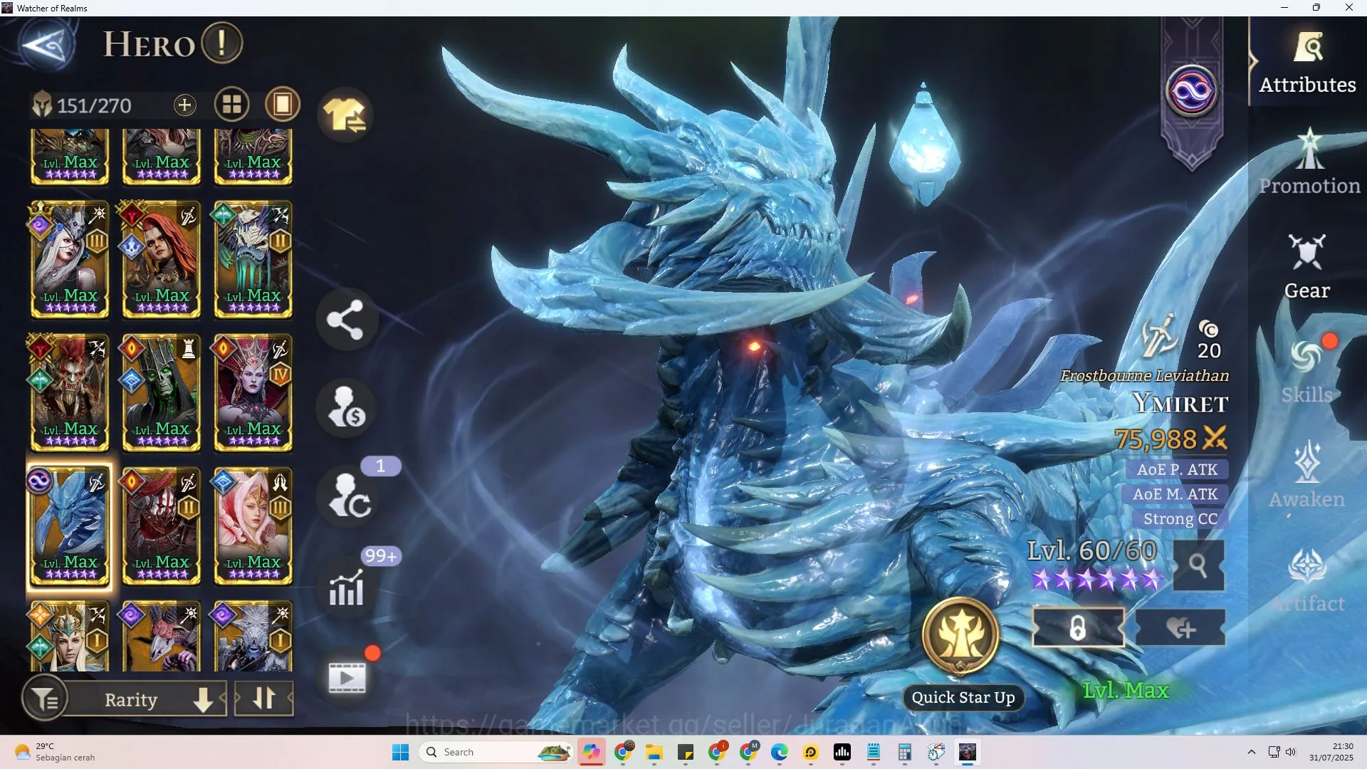This screenshot has height=769, width=1367.
Task: Click the taskbar Search box
Action: pos(496,752)
